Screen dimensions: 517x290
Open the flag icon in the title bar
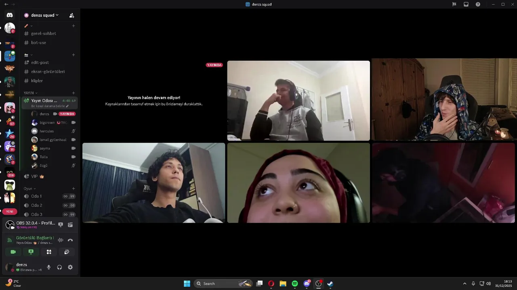pyautogui.click(x=454, y=4)
